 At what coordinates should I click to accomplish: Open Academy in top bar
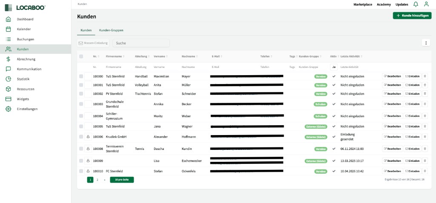pos(384,4)
